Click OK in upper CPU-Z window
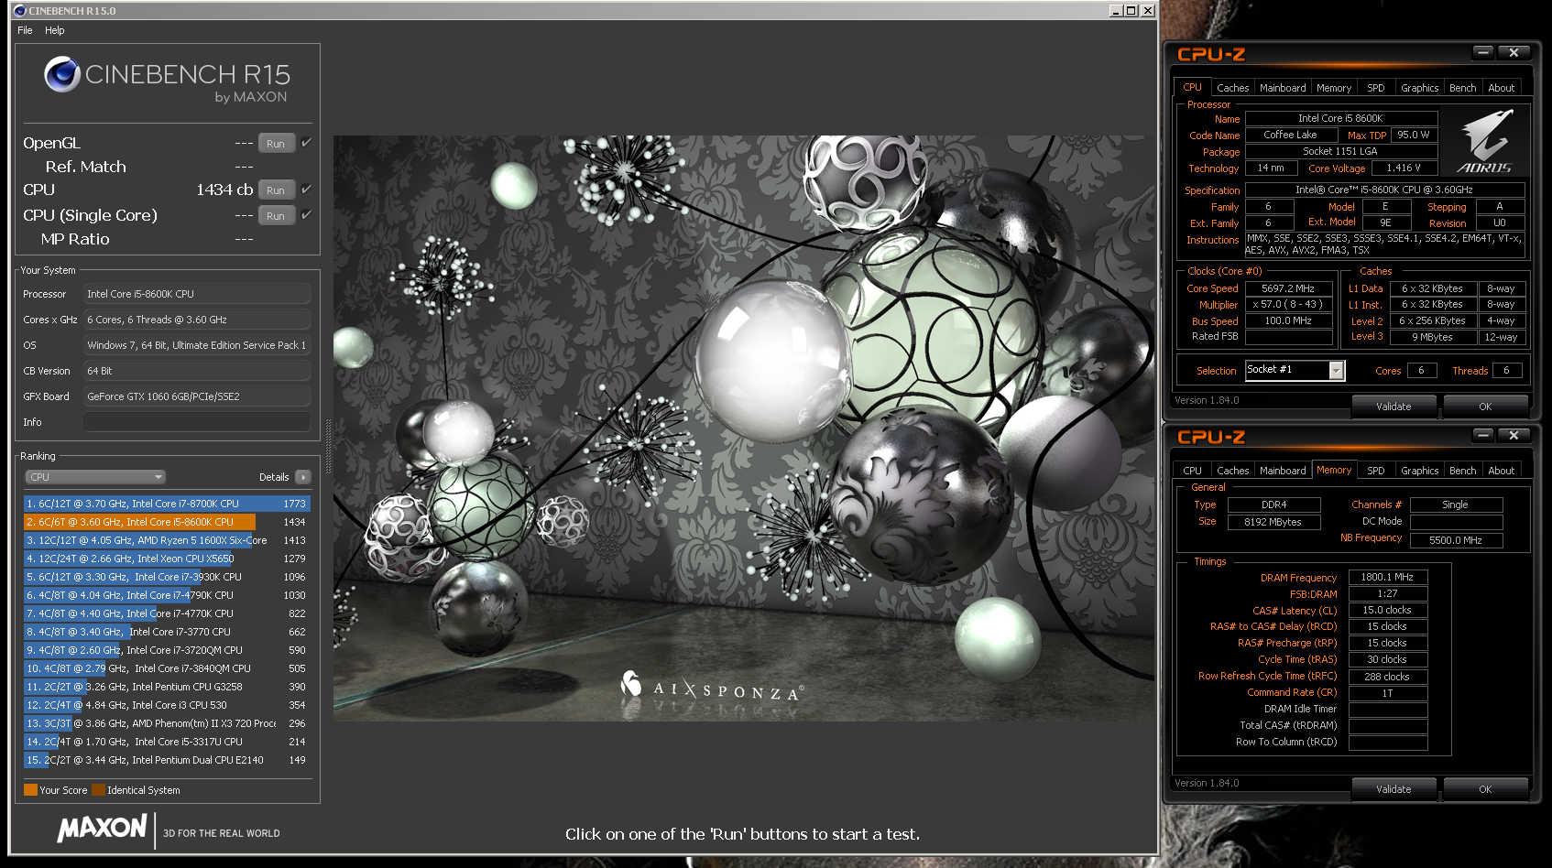Screen dimensions: 1552x868 click(x=1485, y=407)
